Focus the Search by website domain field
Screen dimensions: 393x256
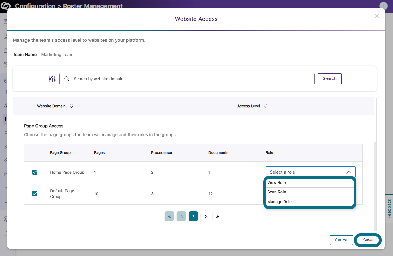click(x=187, y=79)
